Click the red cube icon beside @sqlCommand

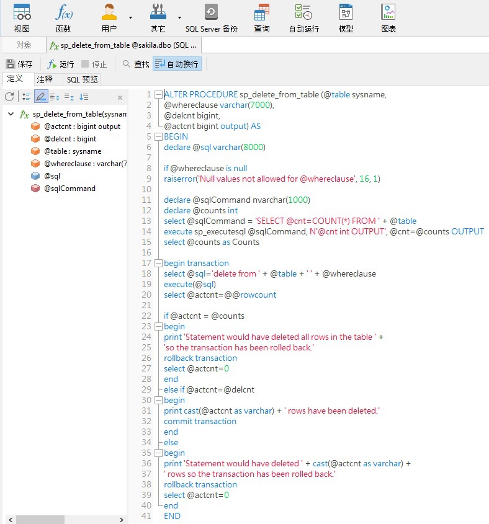[x=35, y=189]
